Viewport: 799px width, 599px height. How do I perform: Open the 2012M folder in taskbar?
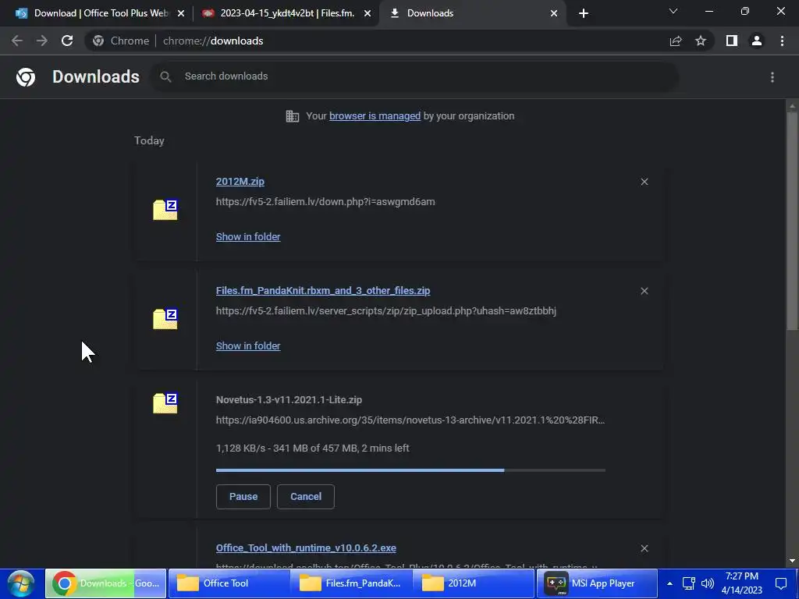(474, 583)
